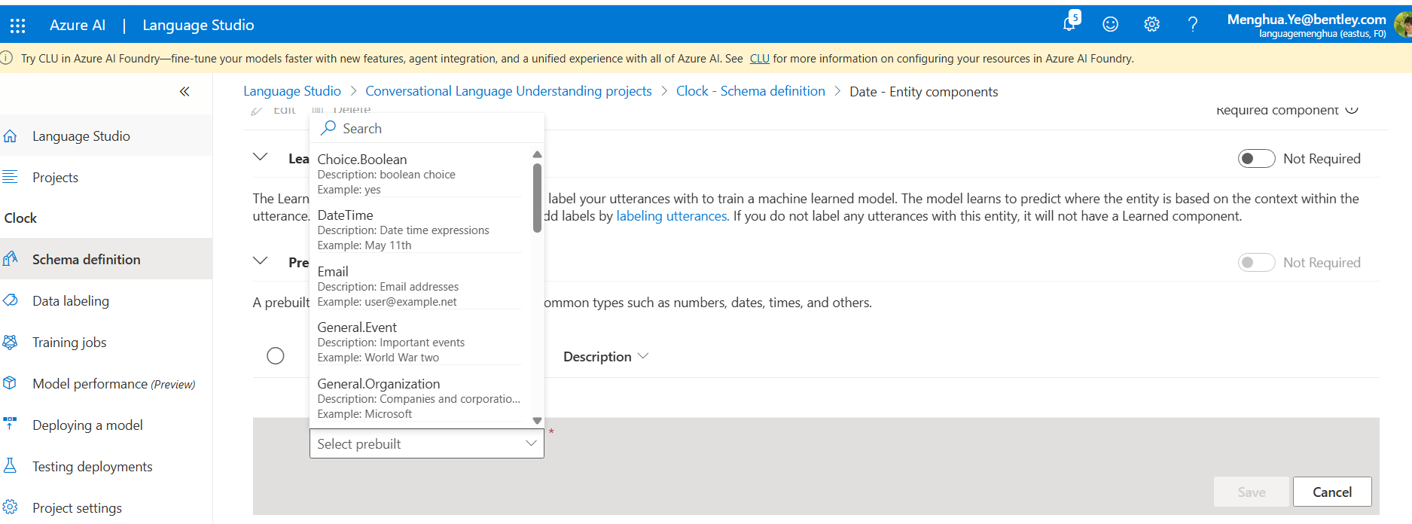This screenshot has height=524, width=1412.
Task: Click the Azure AI header title
Action: pyautogui.click(x=78, y=25)
